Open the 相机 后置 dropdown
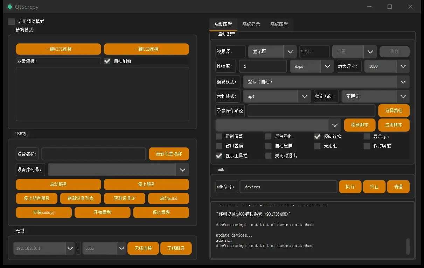 [x=354, y=52]
